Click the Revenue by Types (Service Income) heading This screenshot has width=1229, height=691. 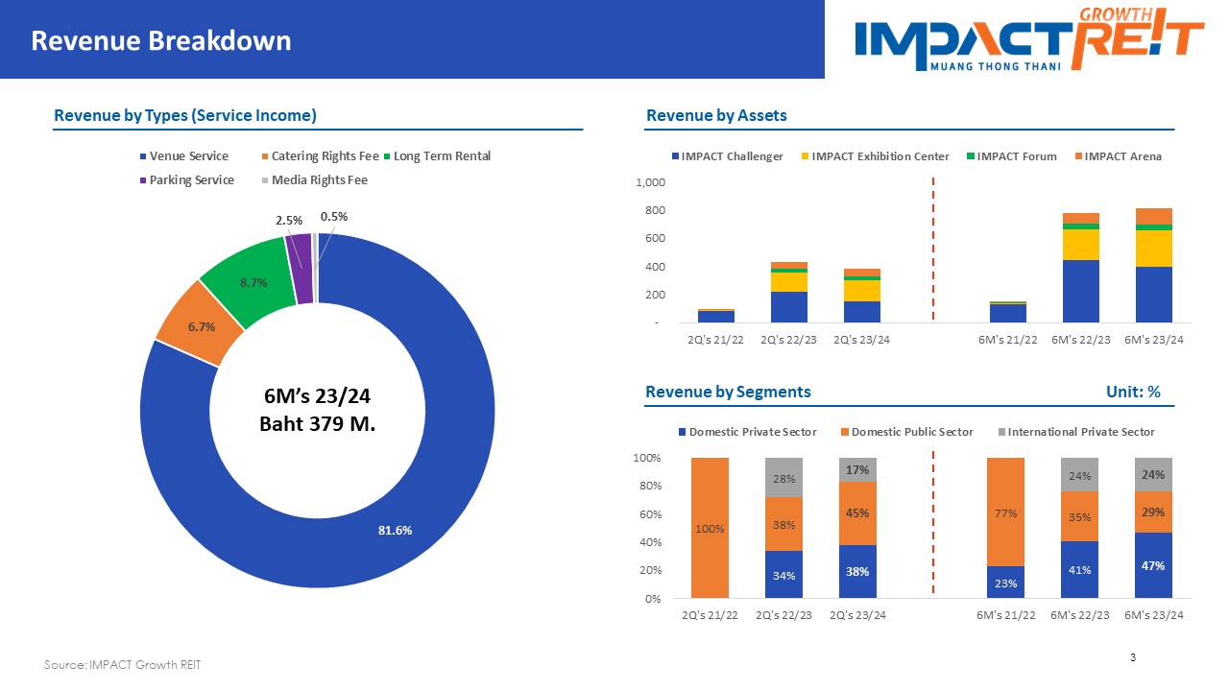pos(185,115)
